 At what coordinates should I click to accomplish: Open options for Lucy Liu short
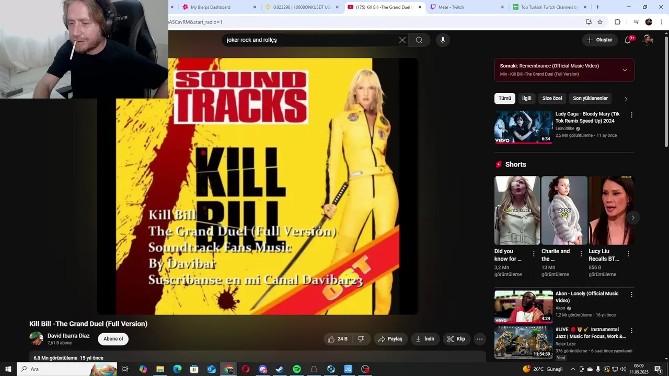(628, 254)
